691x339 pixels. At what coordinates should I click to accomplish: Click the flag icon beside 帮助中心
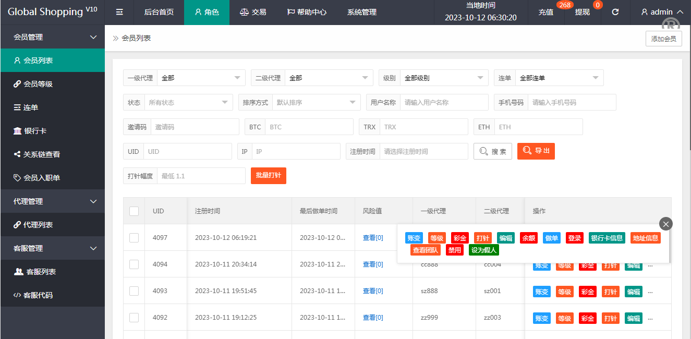(x=293, y=11)
